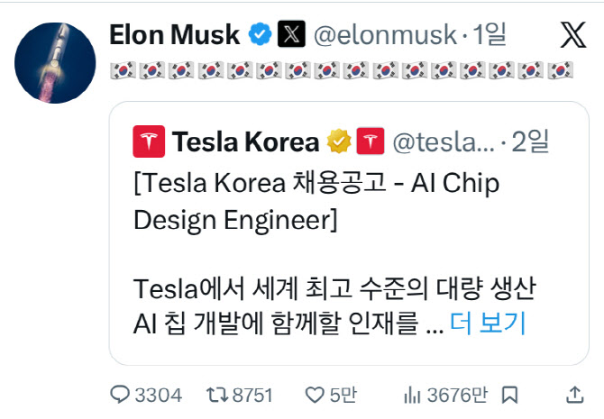Click the X logo top right
Viewport: 604px width, 419px height.
tap(573, 35)
